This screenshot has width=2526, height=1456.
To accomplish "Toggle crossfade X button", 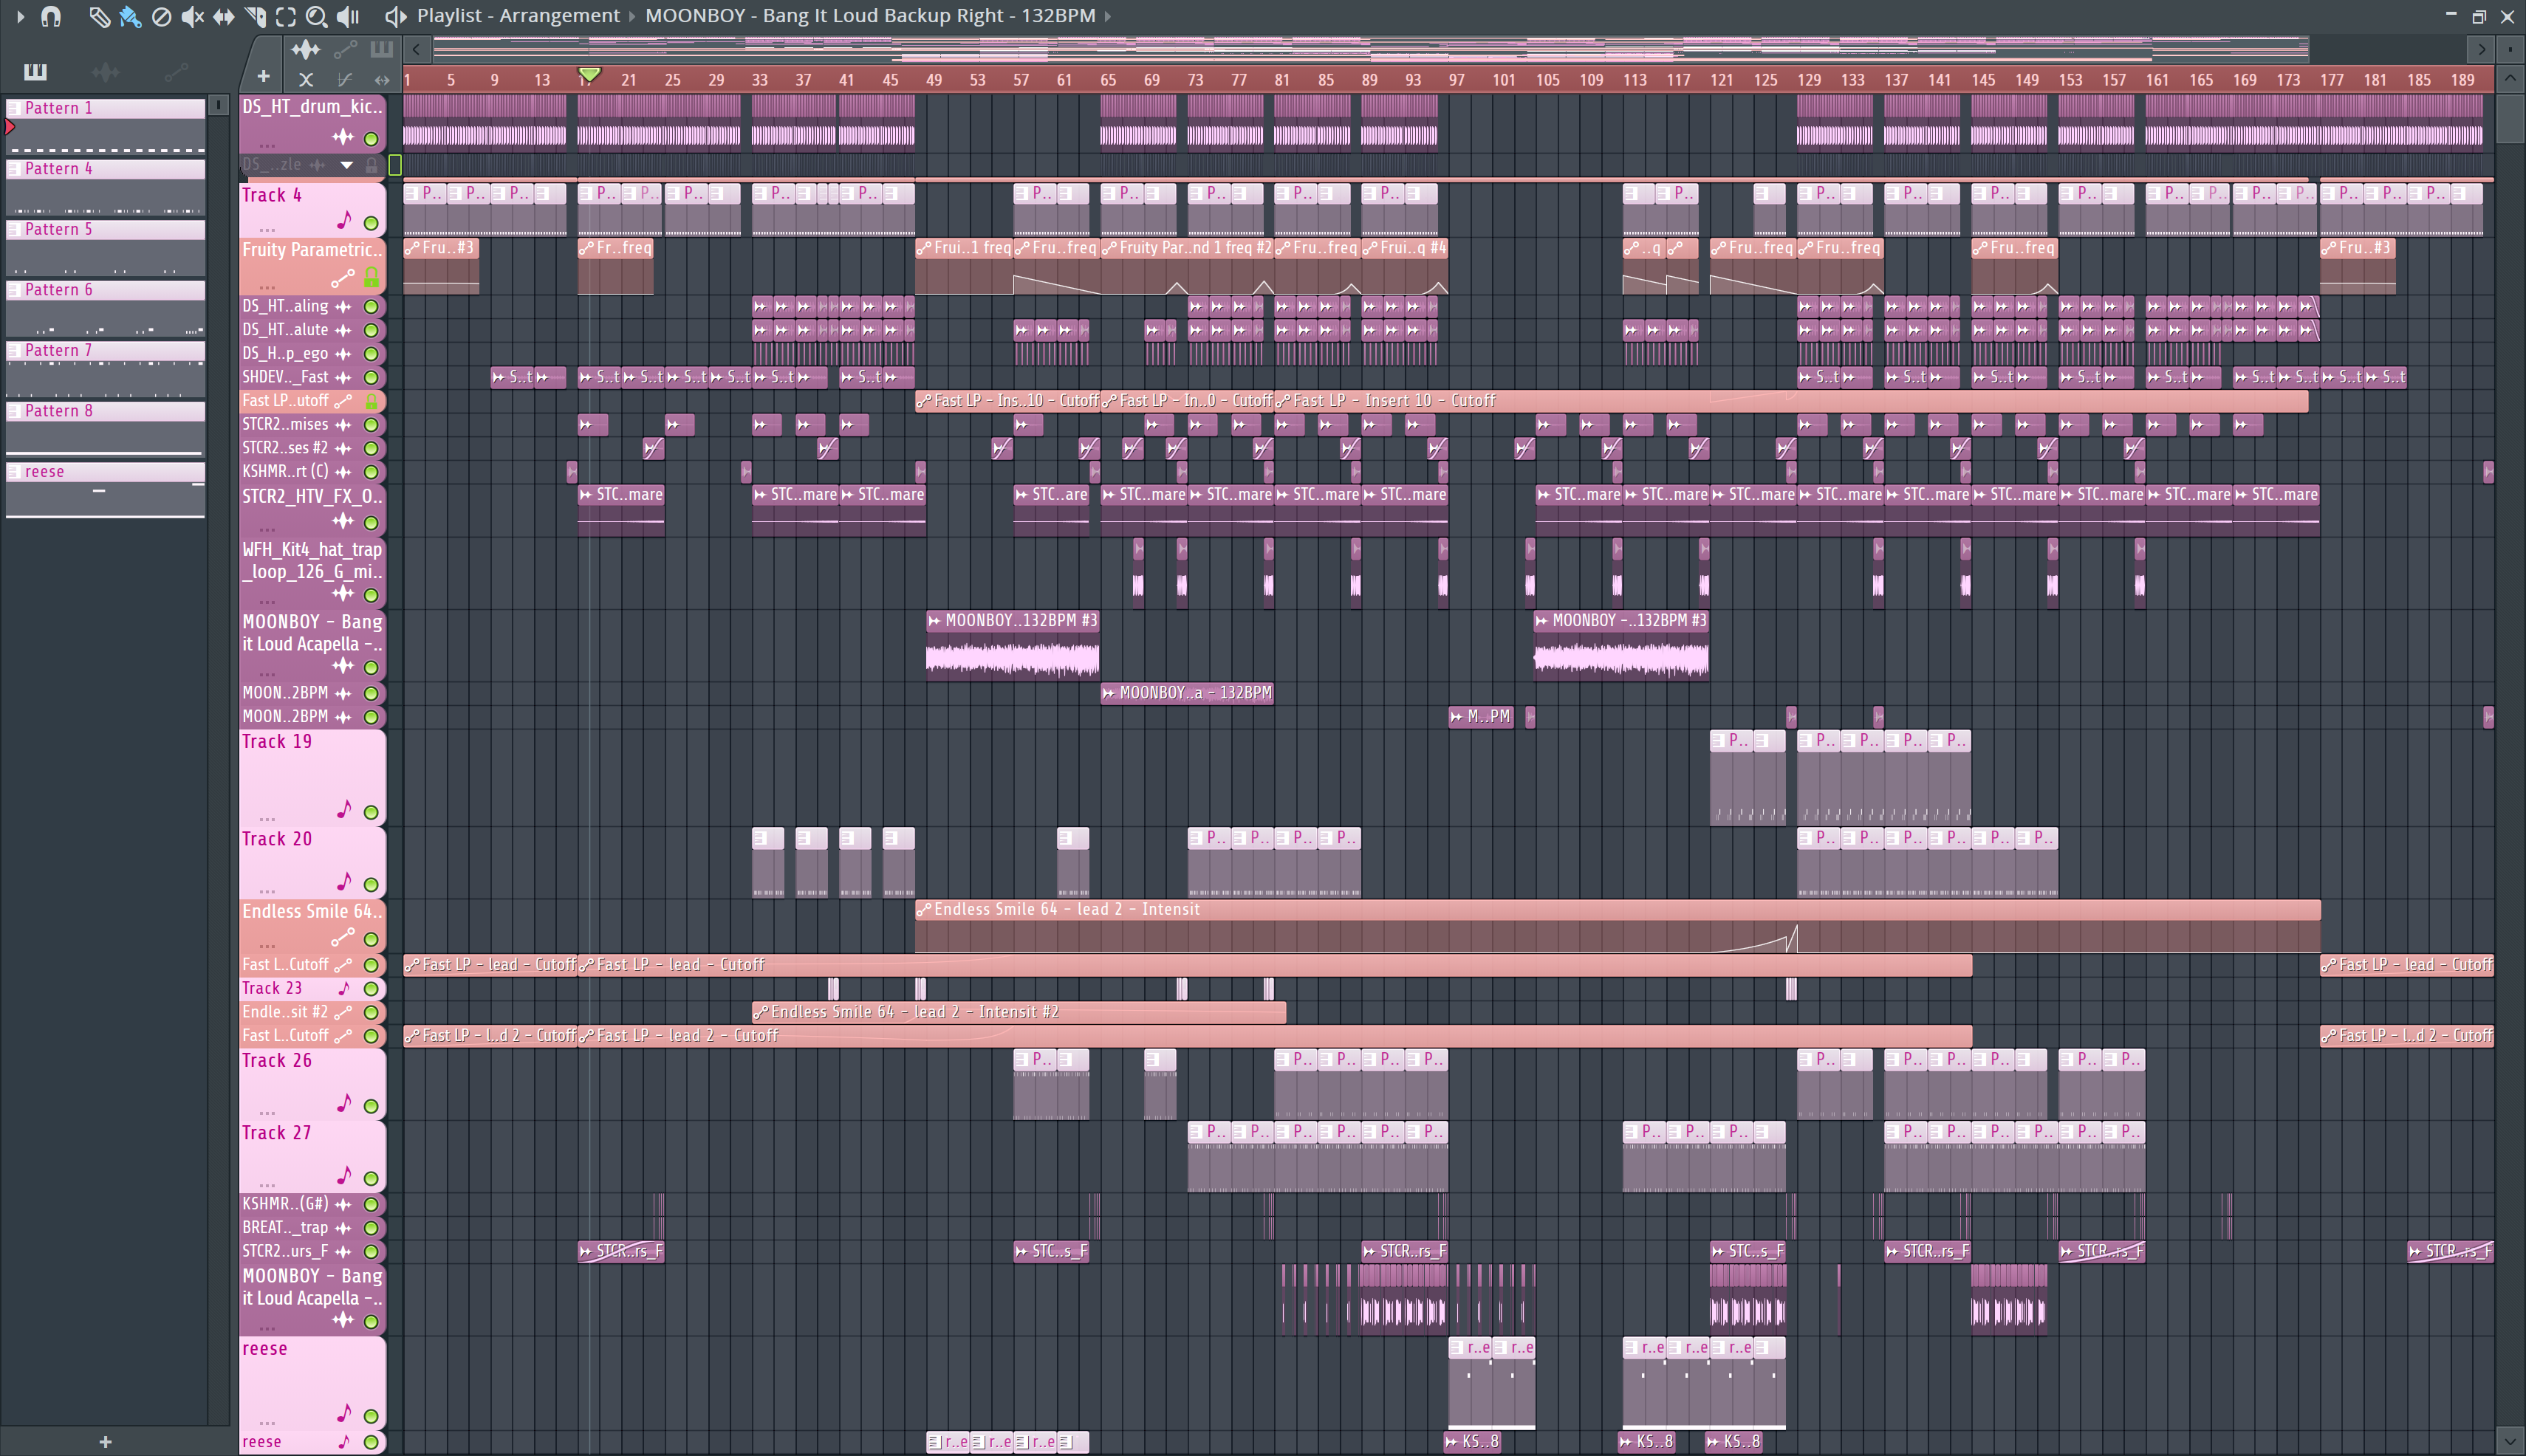I will click(306, 79).
